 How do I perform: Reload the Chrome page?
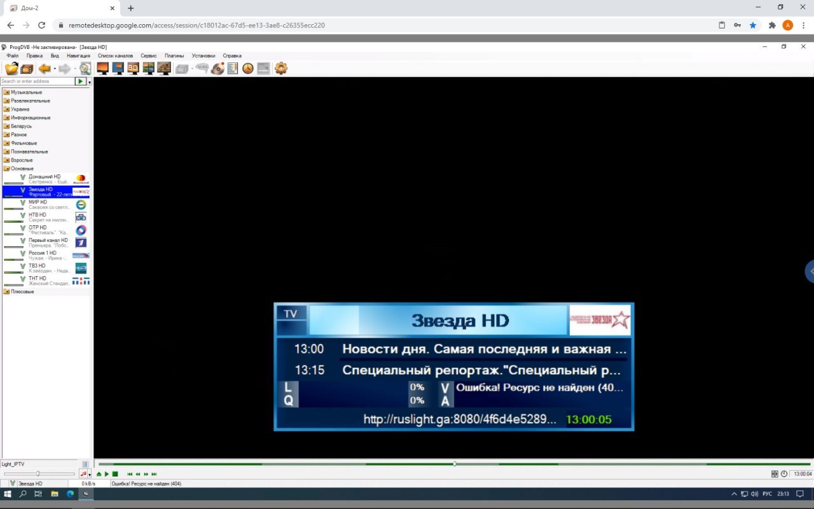[42, 25]
